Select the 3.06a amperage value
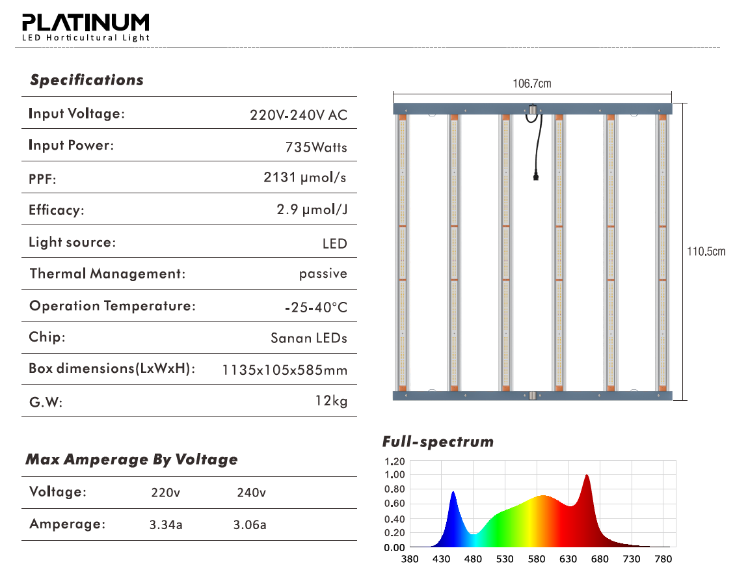735x572 pixels. pos(250,524)
